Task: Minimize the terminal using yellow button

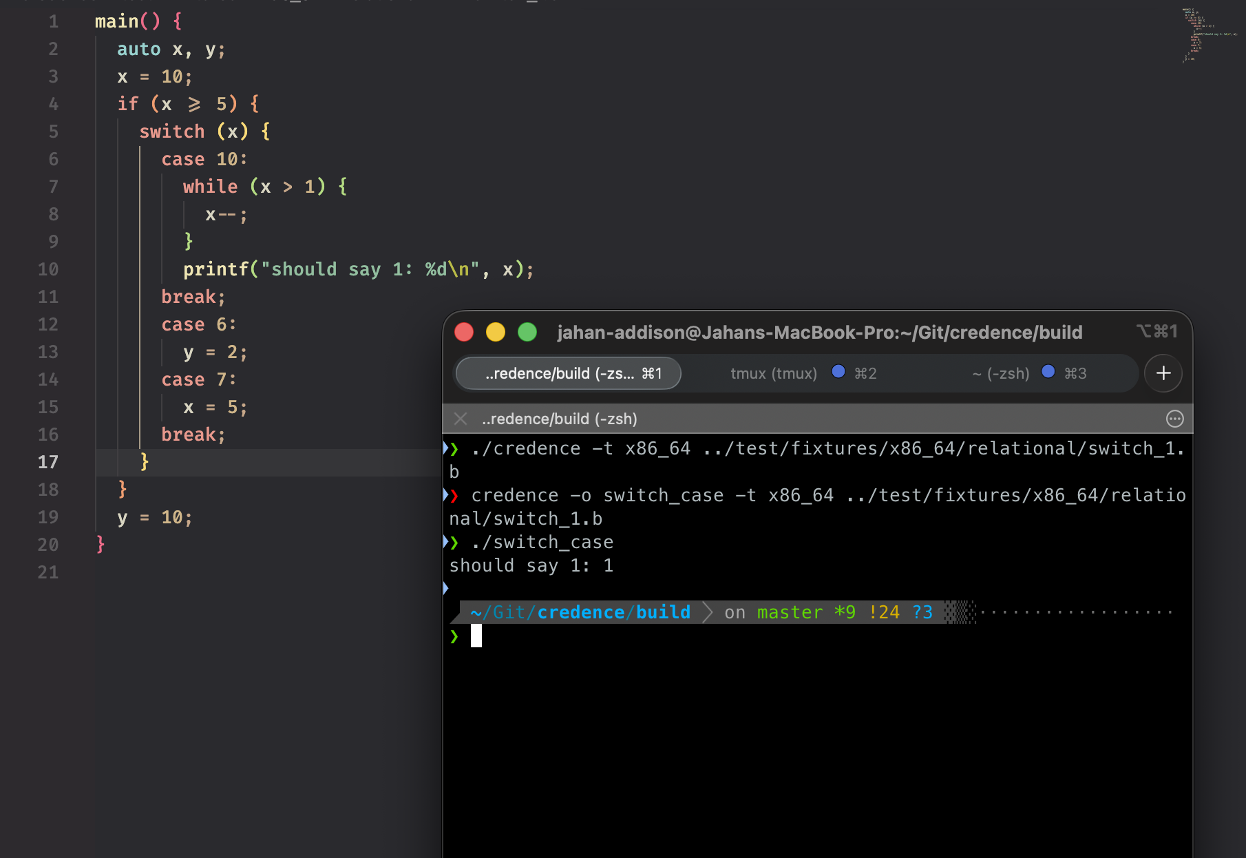Action: coord(496,333)
